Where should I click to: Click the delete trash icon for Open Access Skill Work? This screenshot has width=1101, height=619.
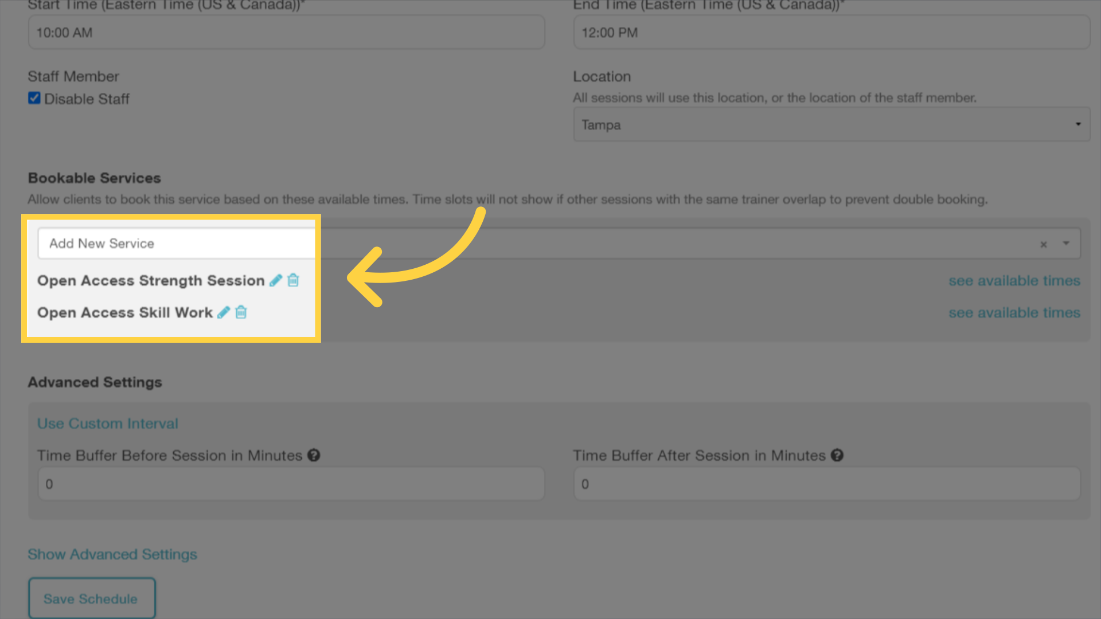[242, 312]
